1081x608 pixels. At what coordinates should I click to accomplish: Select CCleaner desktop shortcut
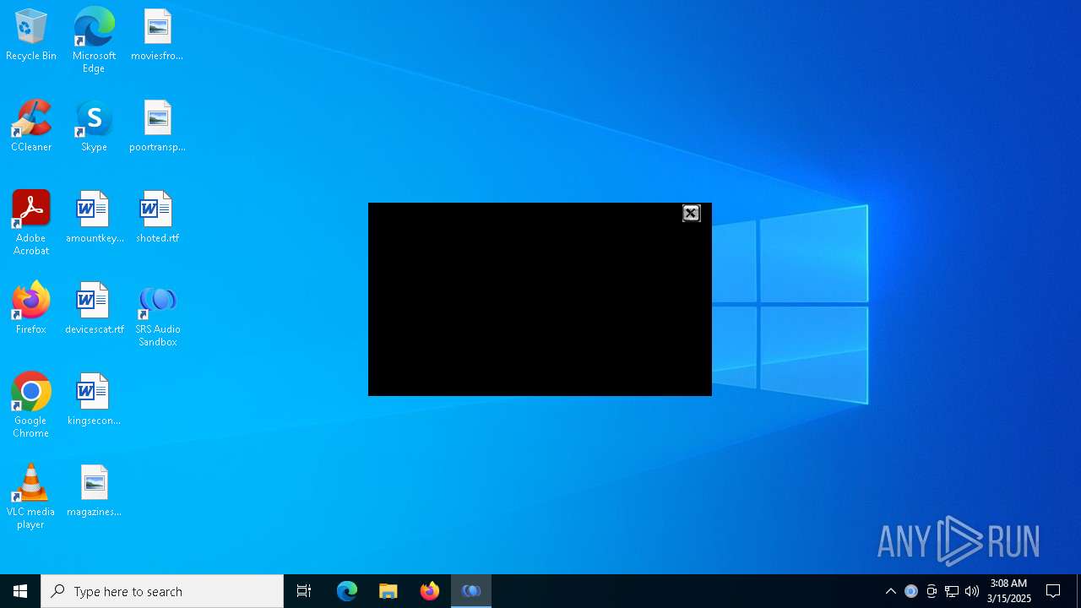click(x=31, y=127)
